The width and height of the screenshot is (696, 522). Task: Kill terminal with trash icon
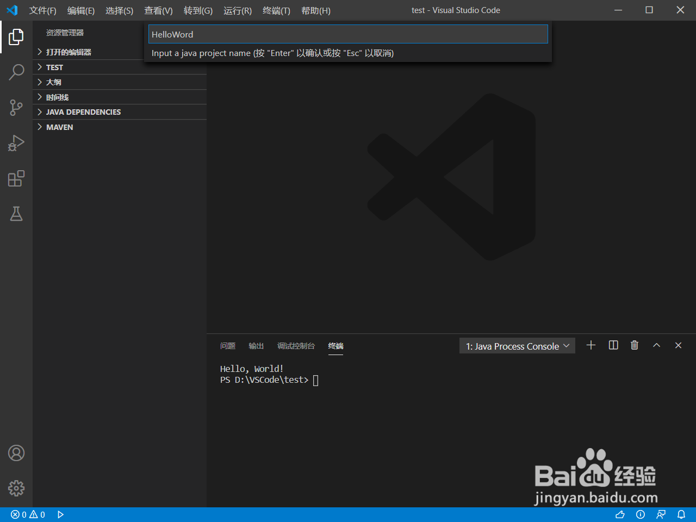coord(635,345)
